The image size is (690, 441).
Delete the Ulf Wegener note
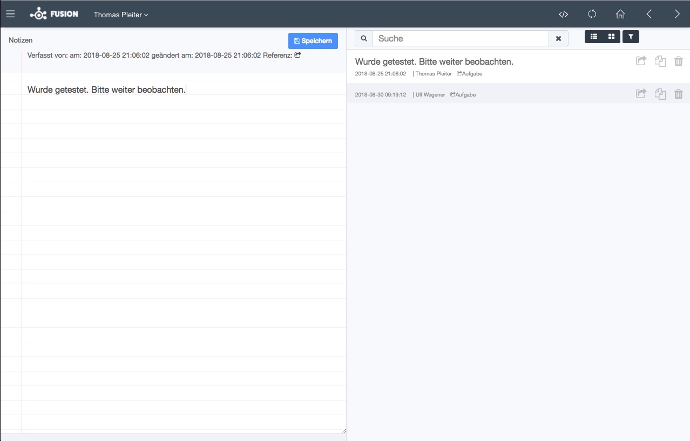click(679, 94)
